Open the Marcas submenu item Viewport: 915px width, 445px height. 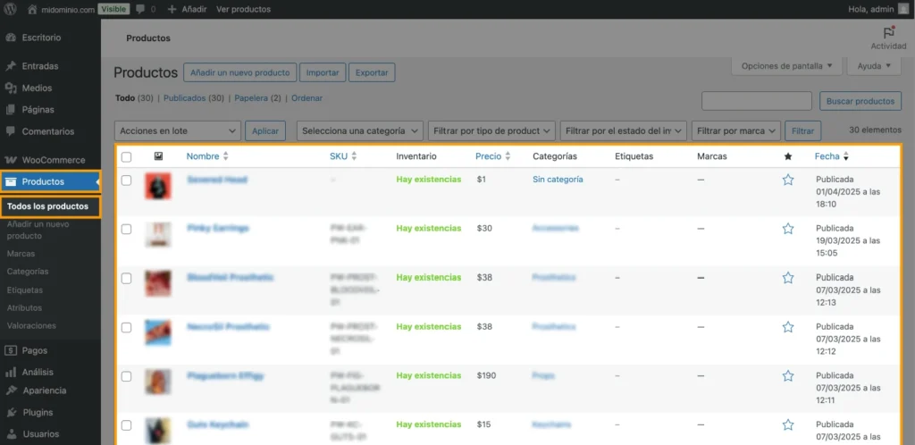coord(21,254)
